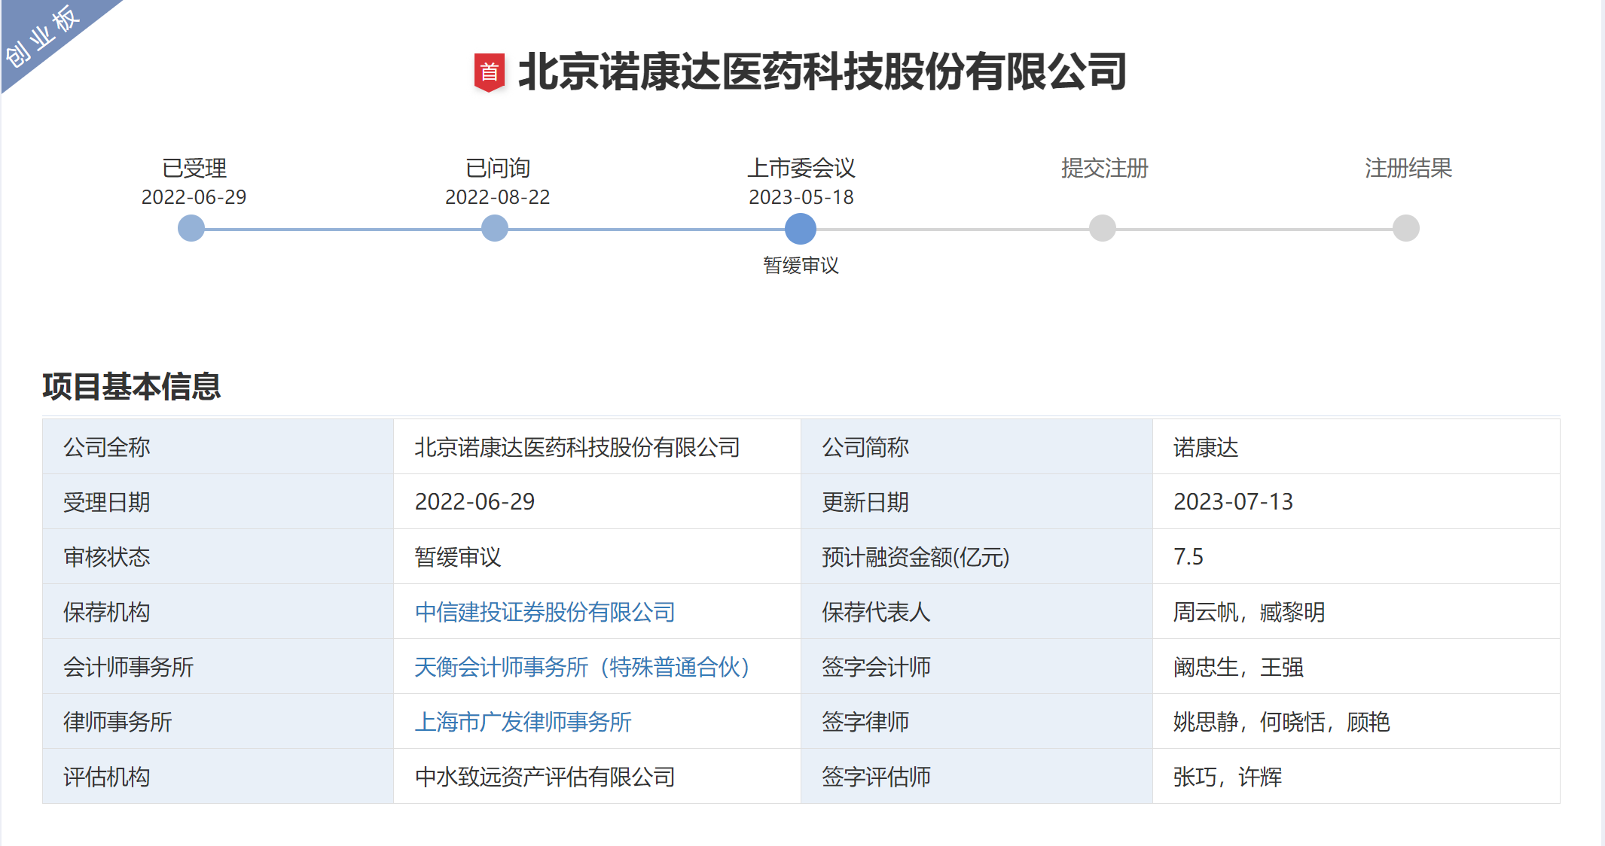Click the 已受理 stage label

[194, 168]
